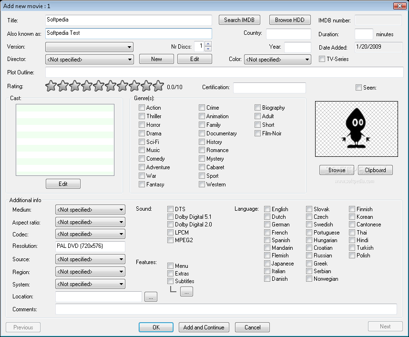Close the Add new movie dialog
Viewport: 409px width, 337px height.
click(x=399, y=6)
